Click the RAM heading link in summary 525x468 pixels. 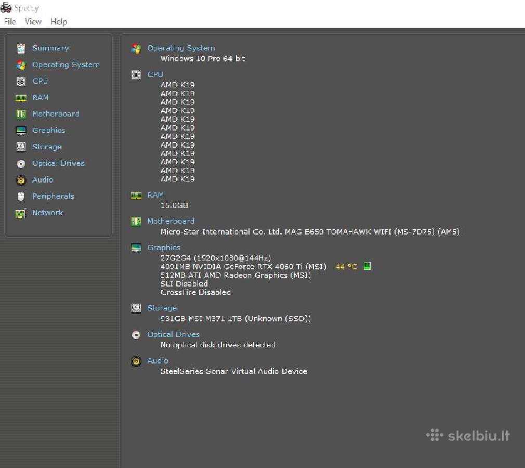pos(155,195)
